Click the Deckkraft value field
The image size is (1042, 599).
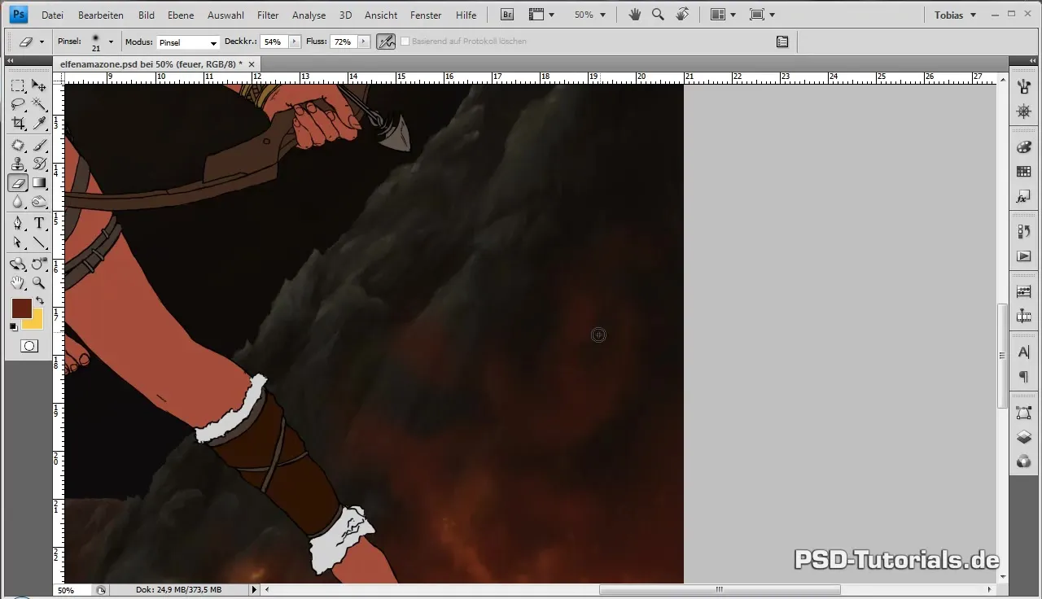274,42
